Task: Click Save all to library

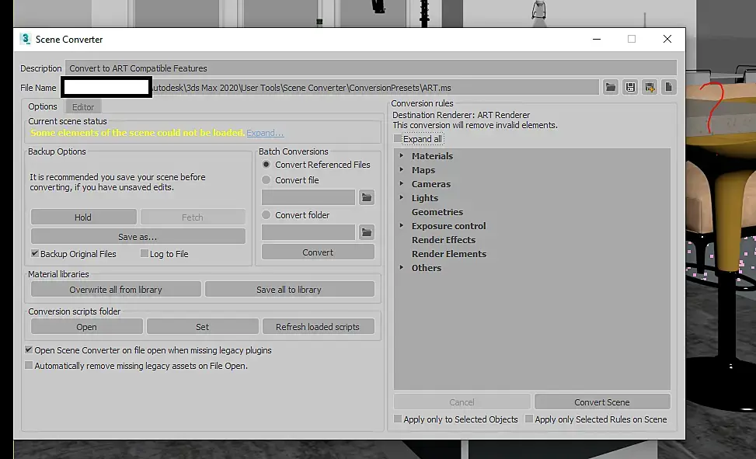Action: (289, 289)
